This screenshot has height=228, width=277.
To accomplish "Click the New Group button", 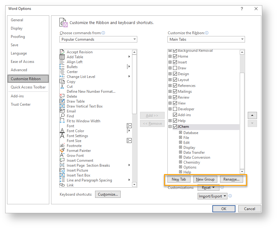I will [205, 179].
